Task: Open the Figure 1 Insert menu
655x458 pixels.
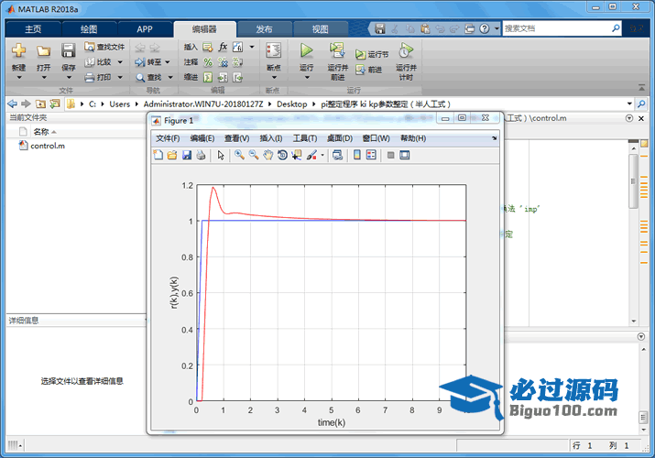Action: point(271,138)
